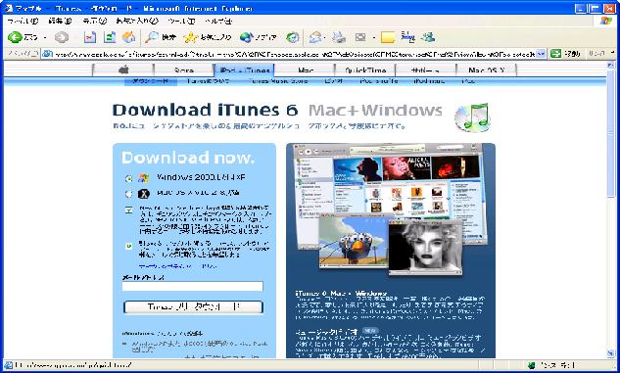Open the Edit menu

click(60, 21)
